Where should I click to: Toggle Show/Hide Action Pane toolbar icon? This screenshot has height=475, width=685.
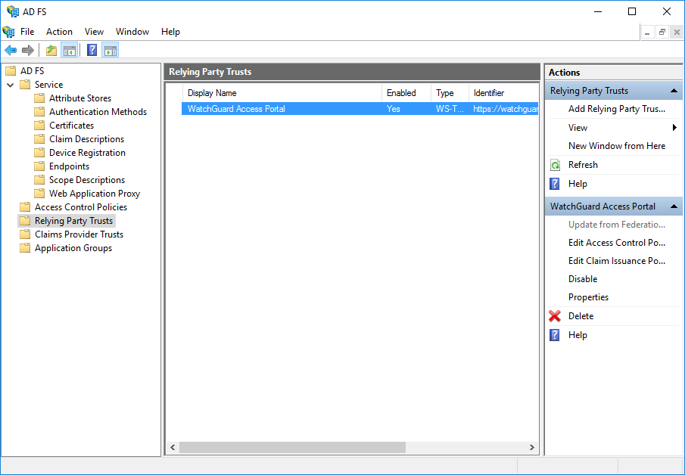(111, 51)
